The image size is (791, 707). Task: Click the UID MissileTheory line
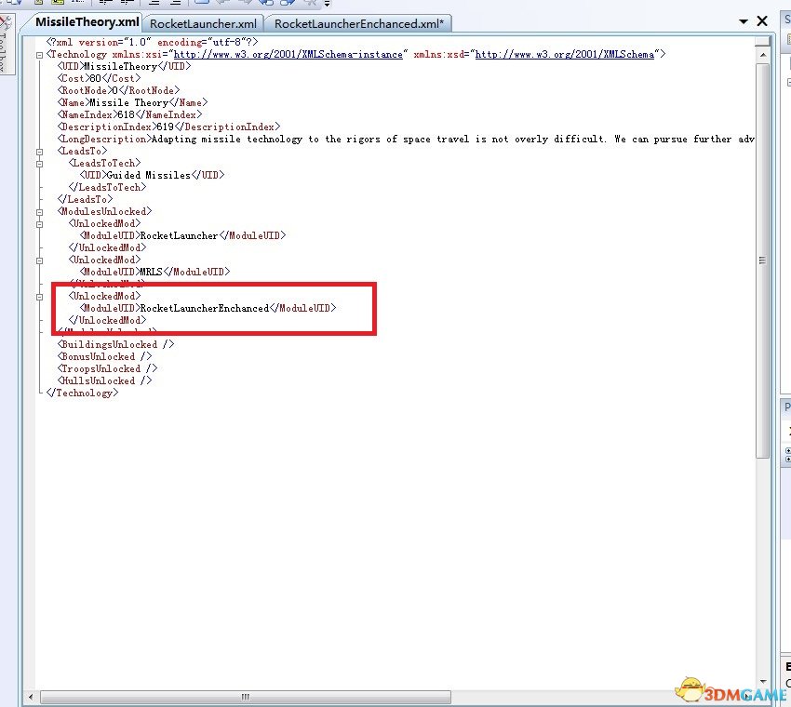pos(124,67)
